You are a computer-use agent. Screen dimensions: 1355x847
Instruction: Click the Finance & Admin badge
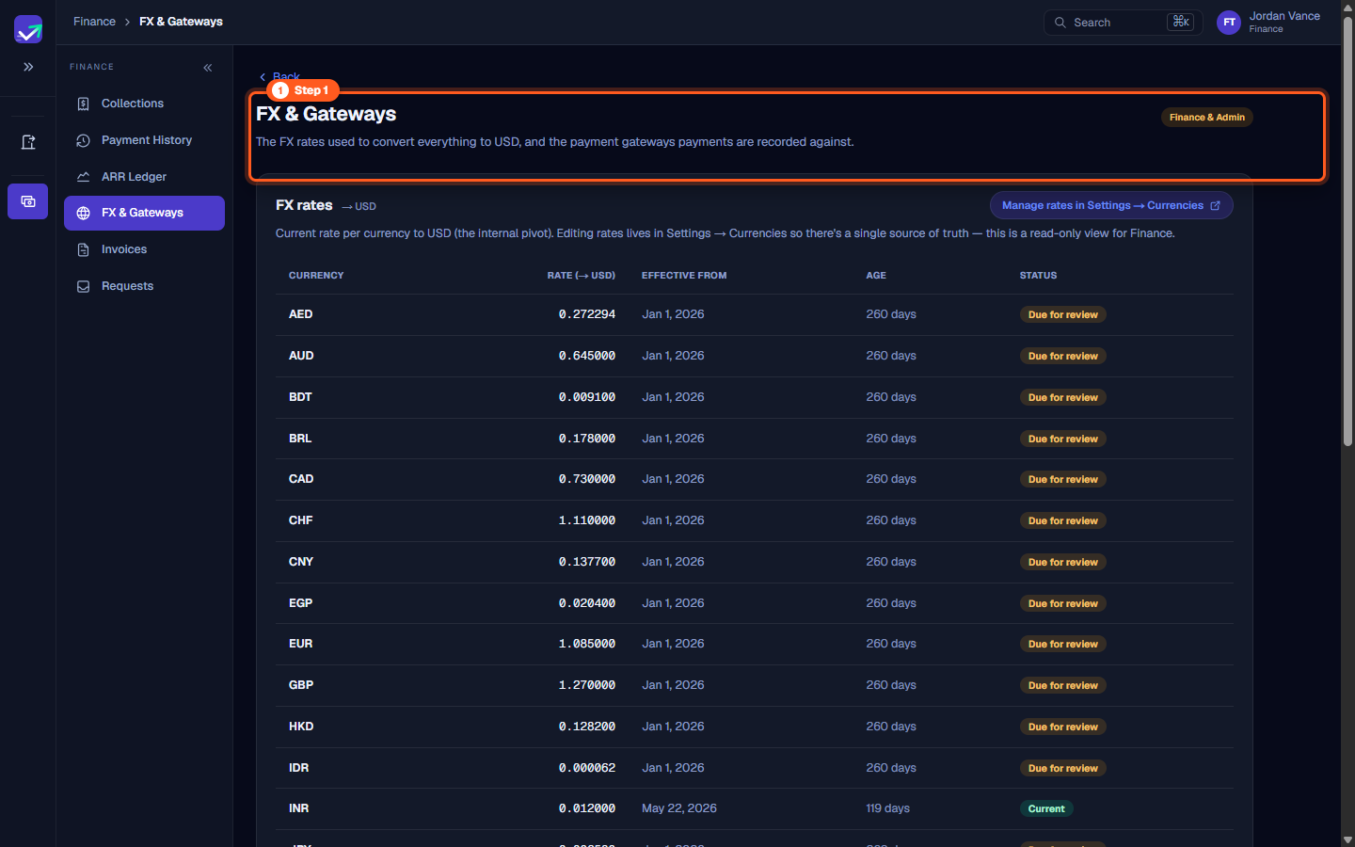(x=1207, y=118)
